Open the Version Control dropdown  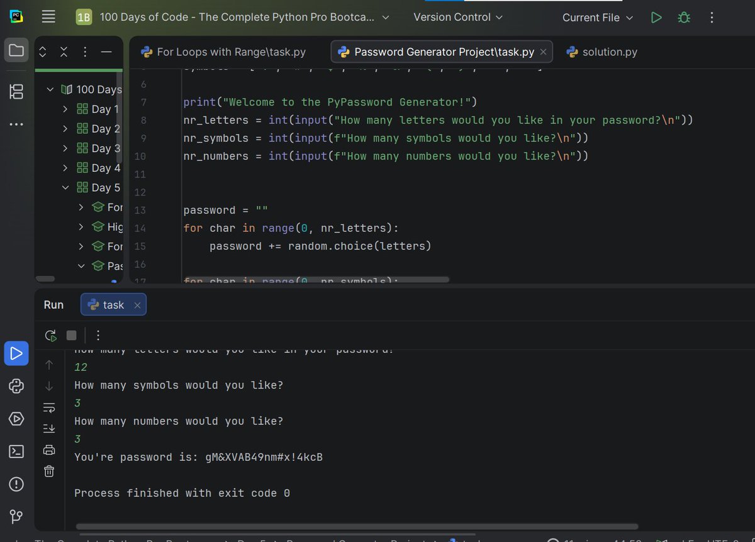(458, 18)
